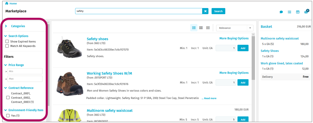Edit quantity for Multinorm safety waistcoat
The width and height of the screenshot is (313, 123).
point(226,119)
